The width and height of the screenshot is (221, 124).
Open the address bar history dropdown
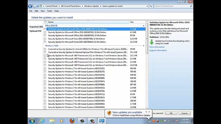coord(147,6)
